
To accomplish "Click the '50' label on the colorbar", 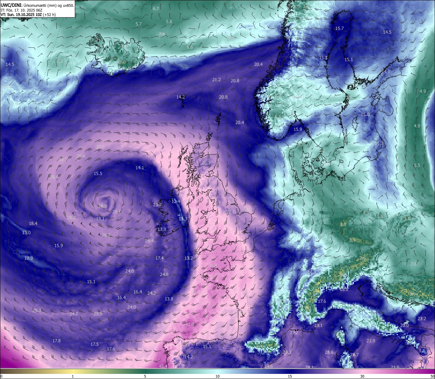I will (x=432, y=376).
